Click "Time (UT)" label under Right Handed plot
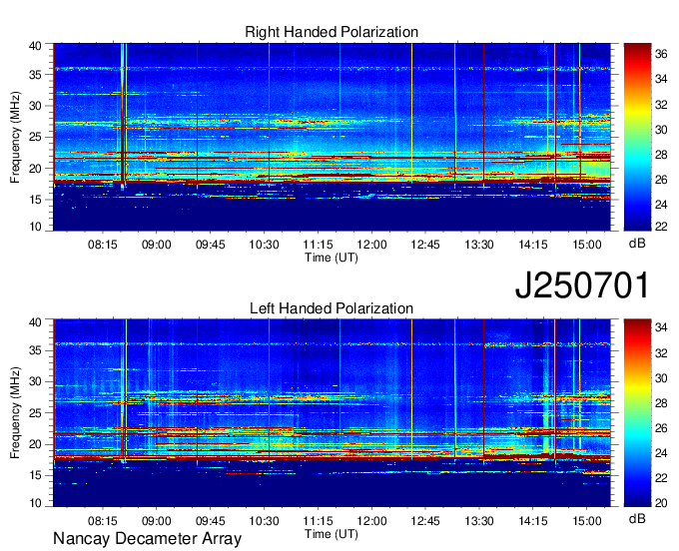The height and width of the screenshot is (551, 679). [332, 258]
